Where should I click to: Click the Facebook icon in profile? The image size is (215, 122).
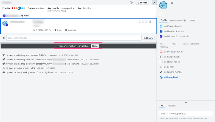click(161, 31)
